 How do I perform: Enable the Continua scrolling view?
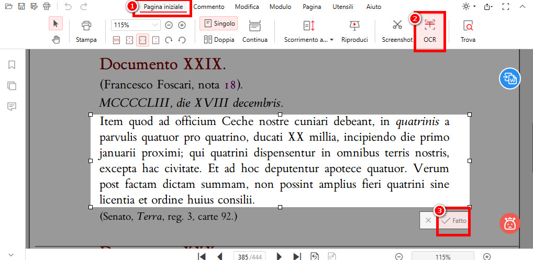point(254,32)
